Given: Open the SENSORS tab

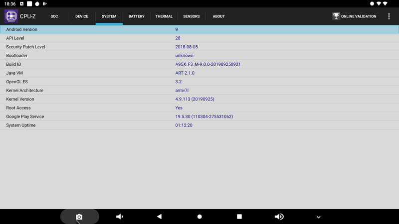Looking at the screenshot, I should (192, 16).
